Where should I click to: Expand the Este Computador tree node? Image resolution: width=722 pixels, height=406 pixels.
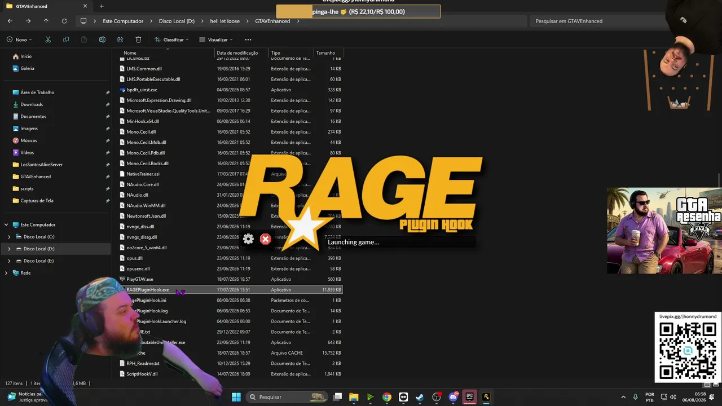(6, 224)
